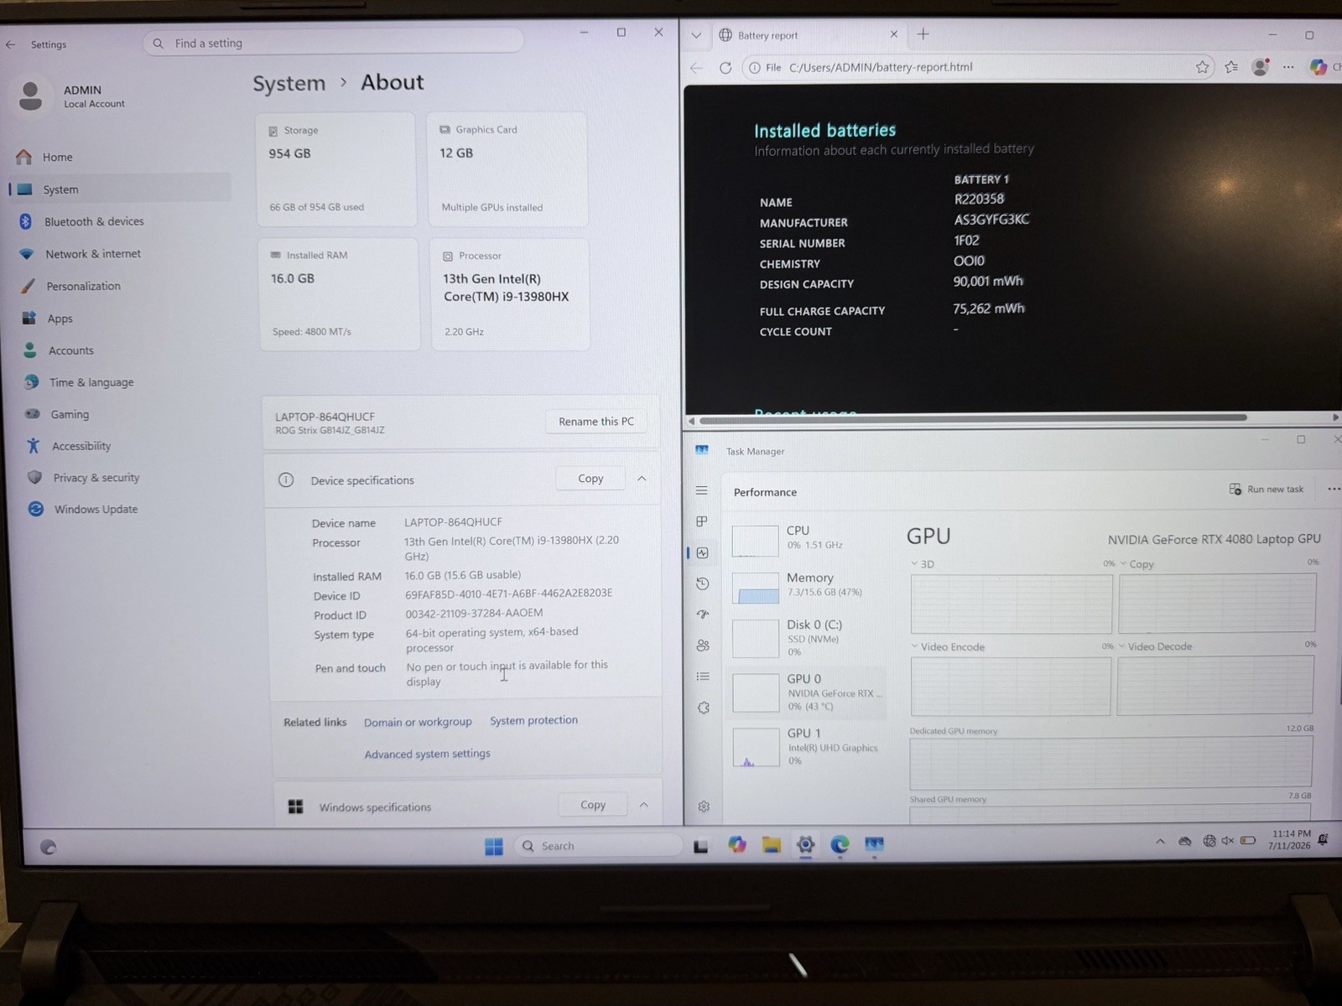Open the Video Decode graph dropdown
This screenshot has height=1006, width=1342.
1122,646
